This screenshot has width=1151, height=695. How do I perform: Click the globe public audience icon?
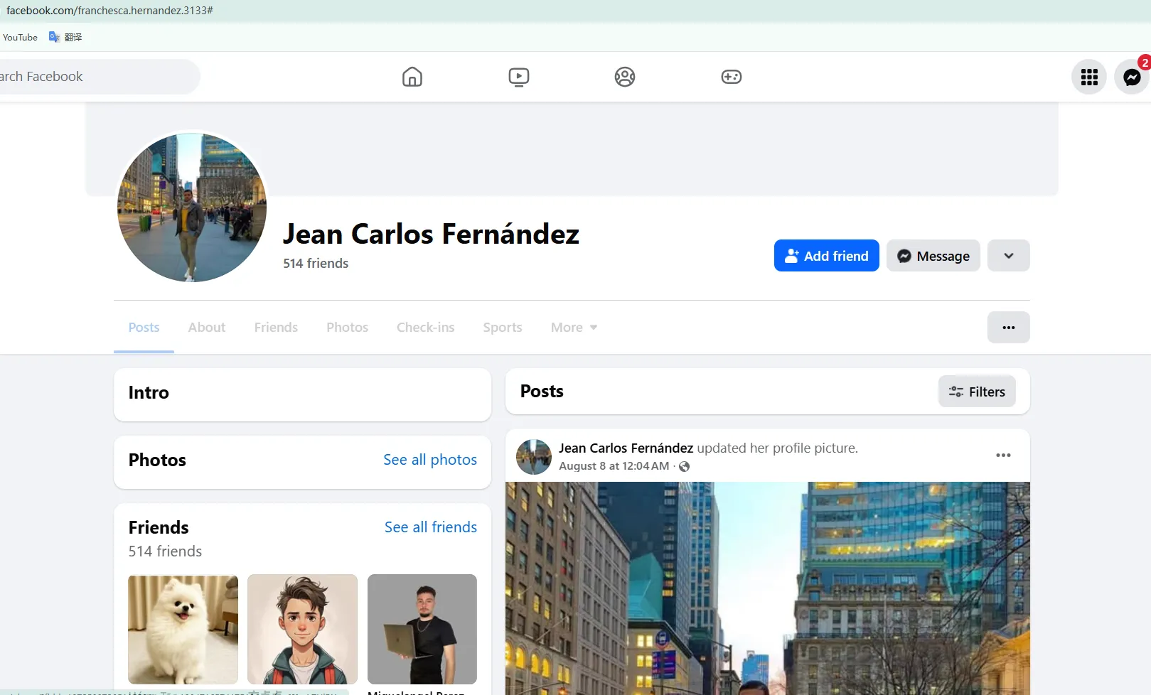coord(684,466)
